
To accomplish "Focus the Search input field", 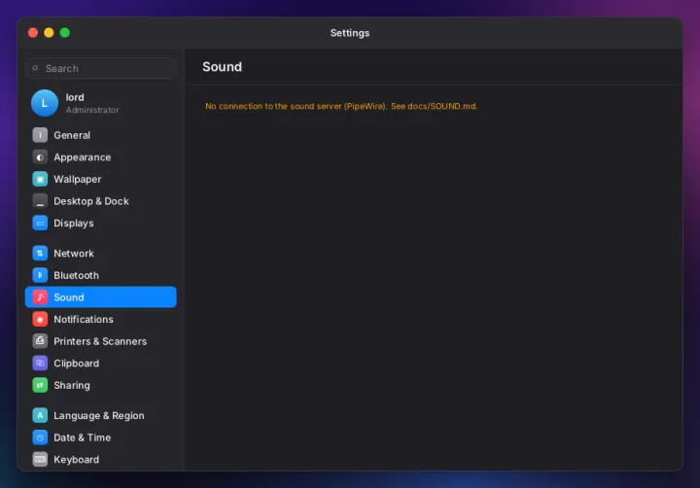I will coord(101,68).
